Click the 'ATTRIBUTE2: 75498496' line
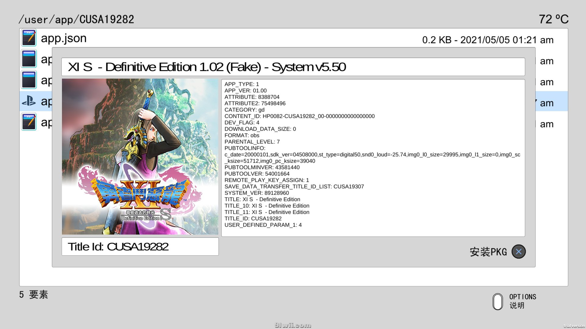Screen dimensions: 586x329 [x=255, y=103]
